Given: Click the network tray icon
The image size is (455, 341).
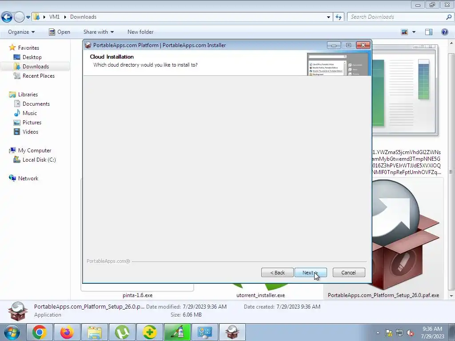Looking at the screenshot, I should 399,333.
